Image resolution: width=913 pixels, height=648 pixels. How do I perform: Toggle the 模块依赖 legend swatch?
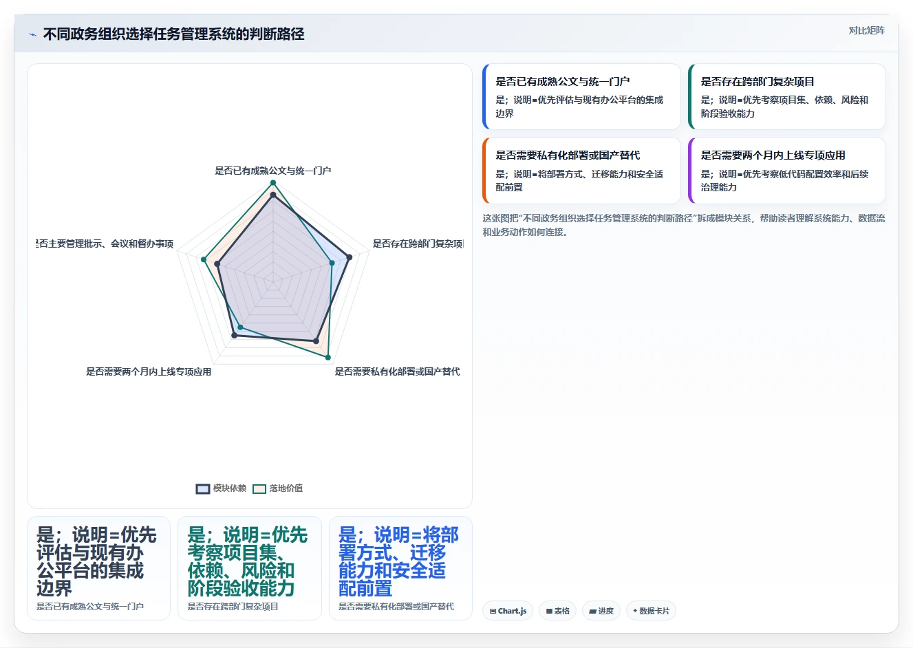pyautogui.click(x=202, y=488)
